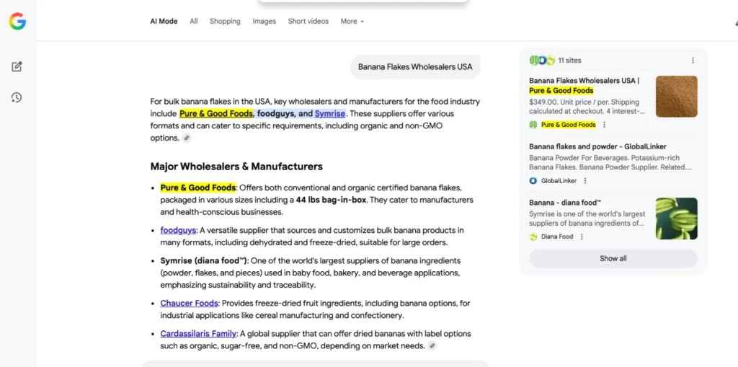This screenshot has height=367, width=738.
Task: Open the foodguys link in the bullet list
Action: pyautogui.click(x=178, y=231)
